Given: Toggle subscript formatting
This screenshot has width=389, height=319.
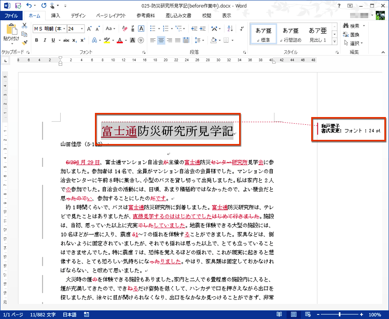Looking at the screenshot, I should (74, 40).
